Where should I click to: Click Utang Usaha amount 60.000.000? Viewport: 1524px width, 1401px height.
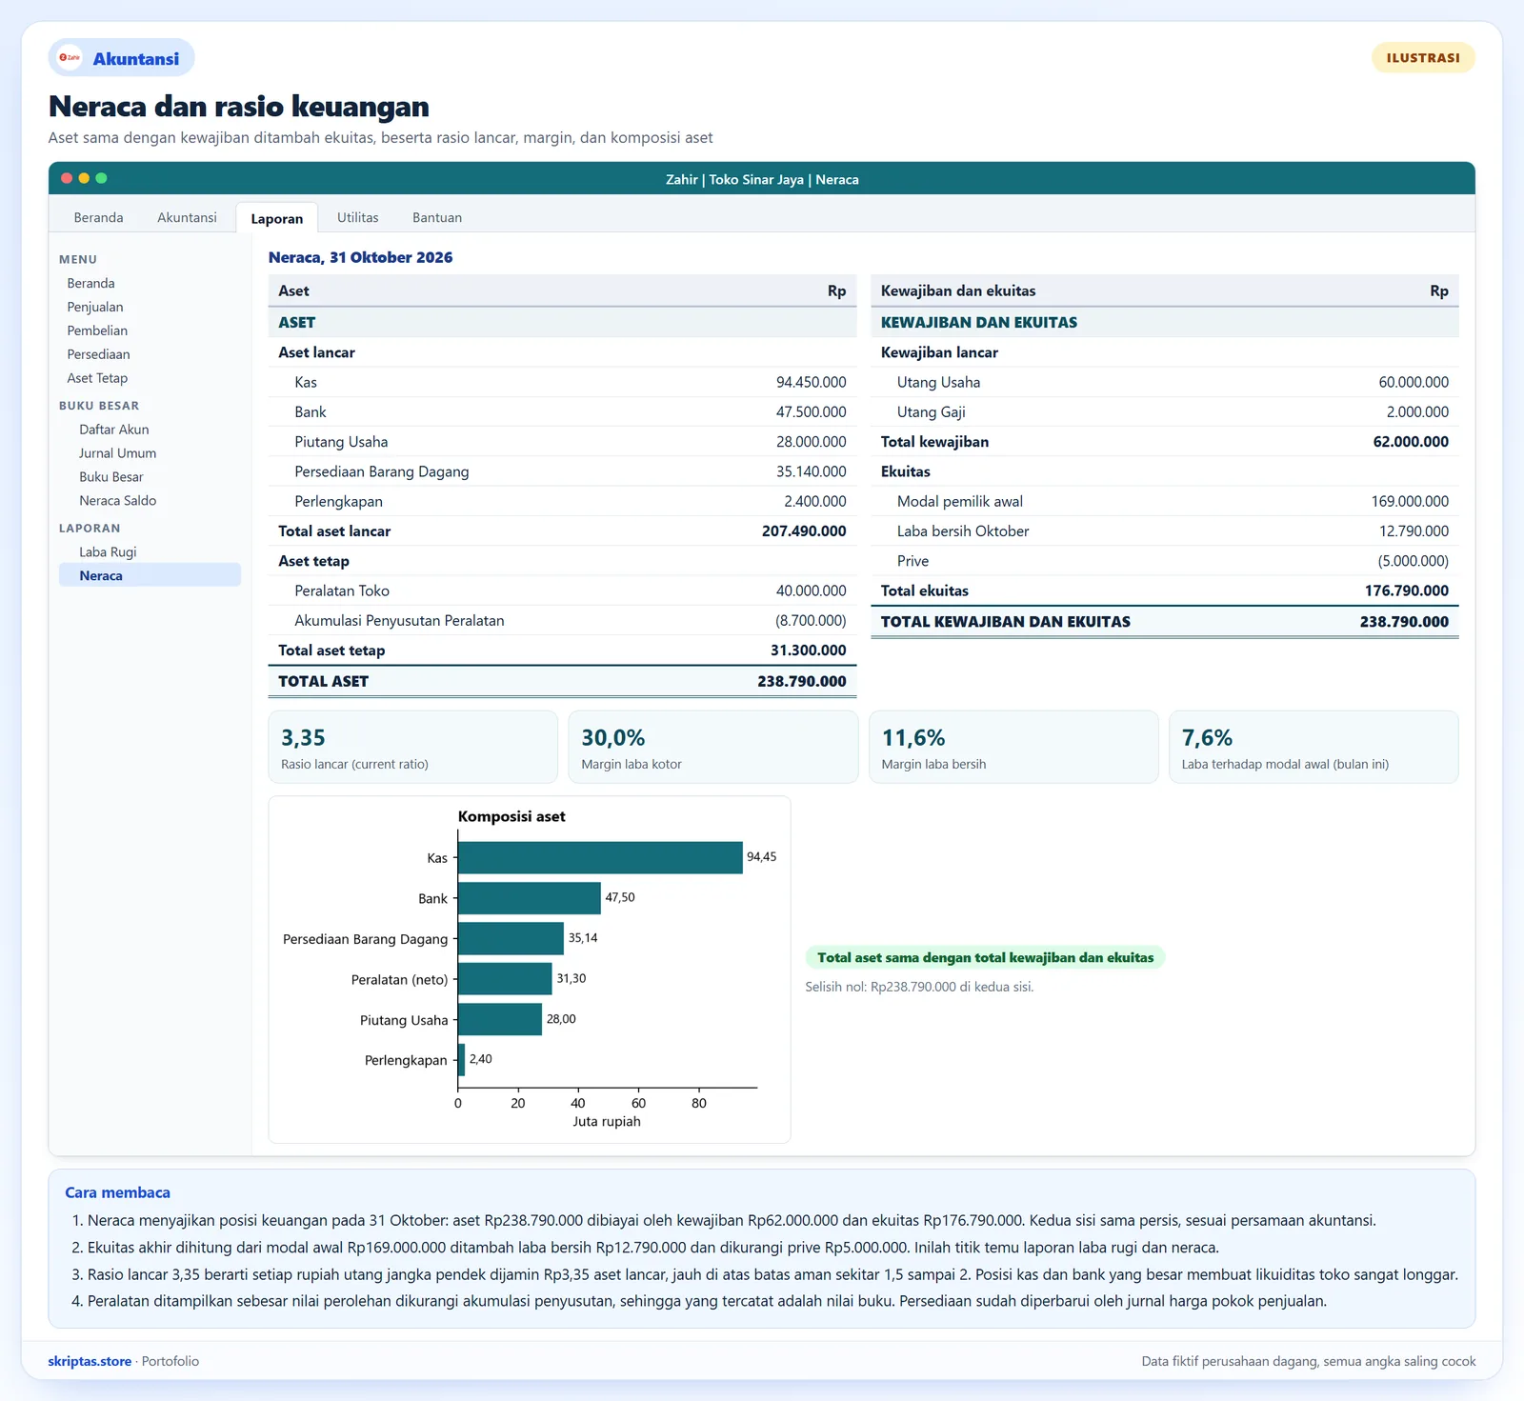pos(1414,382)
